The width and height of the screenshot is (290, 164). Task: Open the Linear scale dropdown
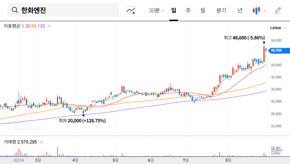click(x=278, y=28)
